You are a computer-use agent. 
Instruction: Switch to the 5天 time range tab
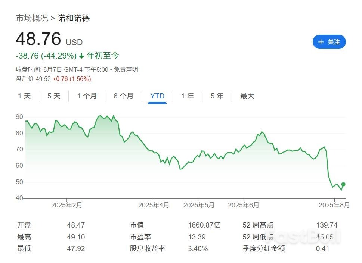(53, 96)
